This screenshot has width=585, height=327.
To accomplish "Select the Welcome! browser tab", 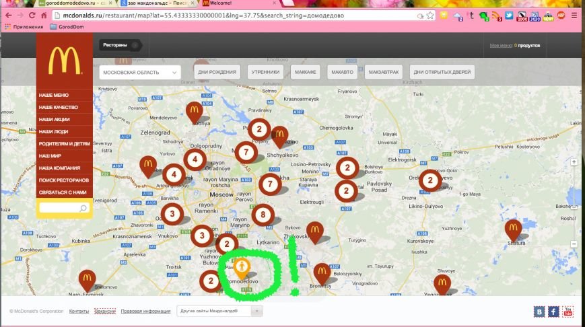I will point(239,3).
